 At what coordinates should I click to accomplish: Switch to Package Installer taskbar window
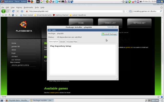click(42, 100)
